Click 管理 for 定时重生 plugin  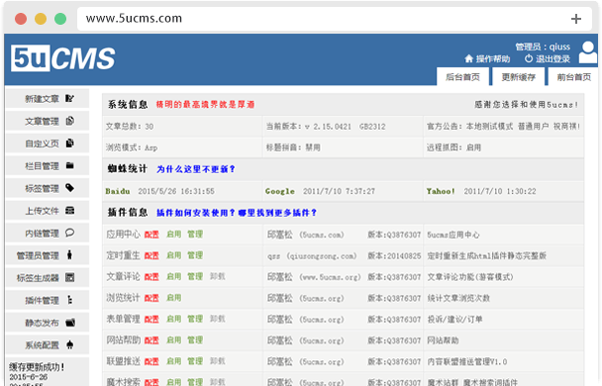pos(195,255)
